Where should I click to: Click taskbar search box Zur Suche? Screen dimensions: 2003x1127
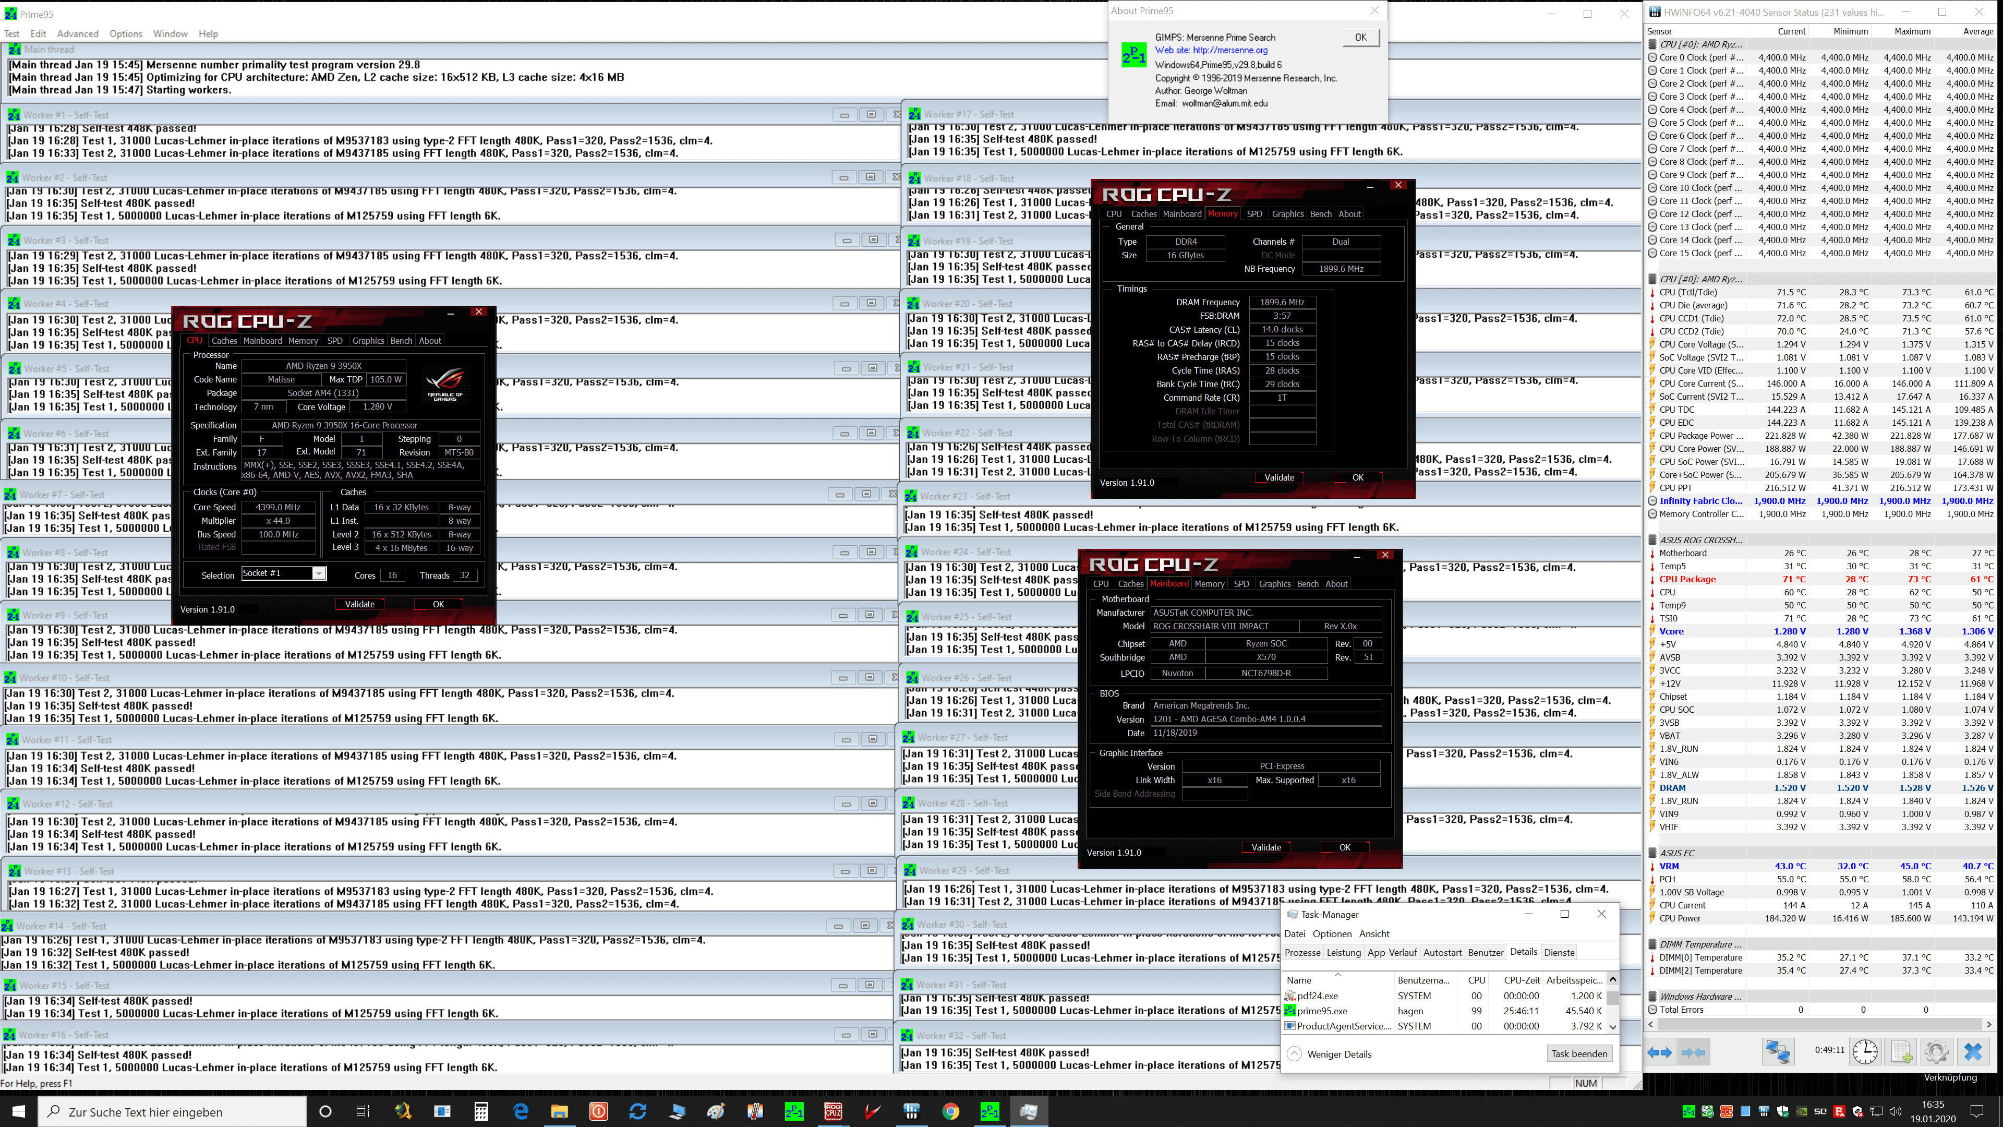[173, 1111]
